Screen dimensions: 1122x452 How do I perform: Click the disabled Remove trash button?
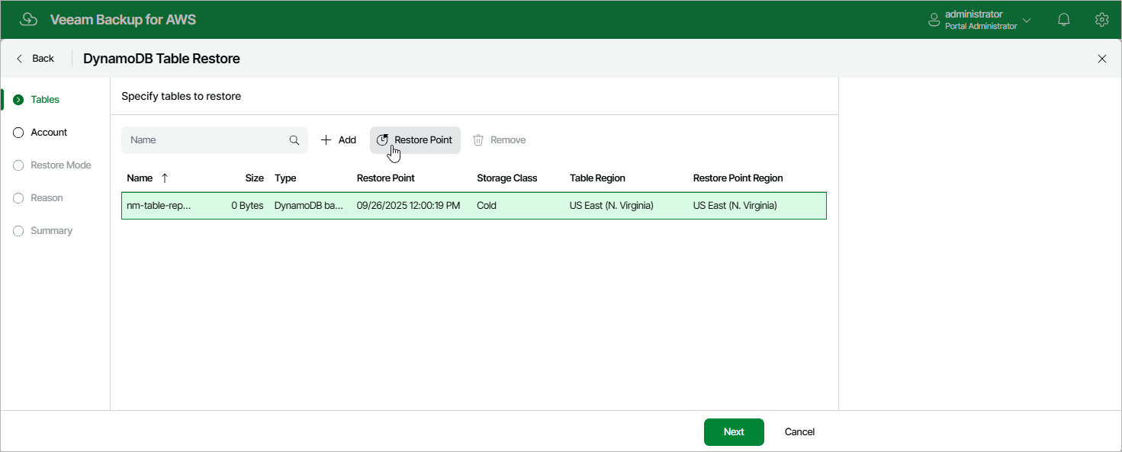(500, 140)
